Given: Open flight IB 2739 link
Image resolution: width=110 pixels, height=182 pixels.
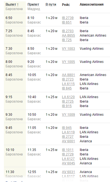Looking at the screenshot, I should click(x=68, y=18).
